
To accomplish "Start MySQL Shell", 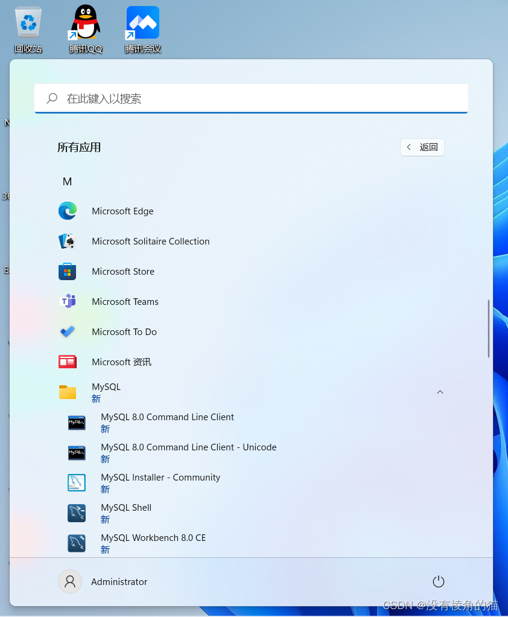I will coord(125,513).
